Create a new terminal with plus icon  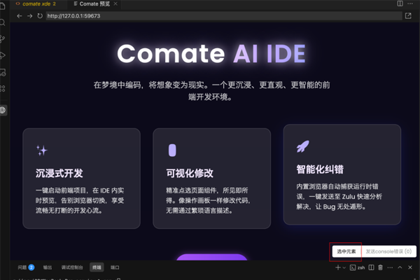[338, 267]
